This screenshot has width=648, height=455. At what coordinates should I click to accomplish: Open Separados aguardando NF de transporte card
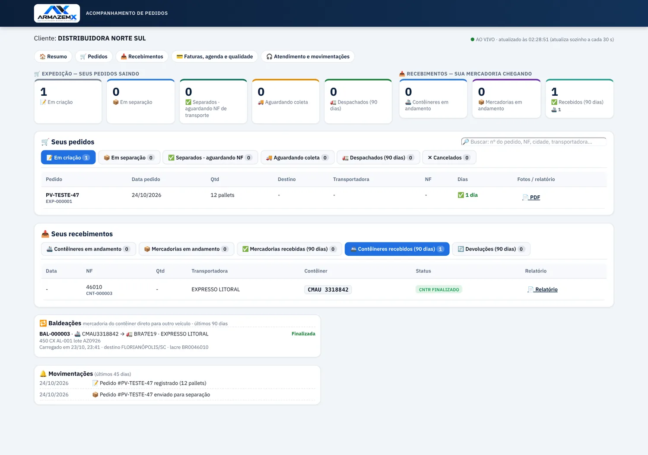pyautogui.click(x=213, y=101)
